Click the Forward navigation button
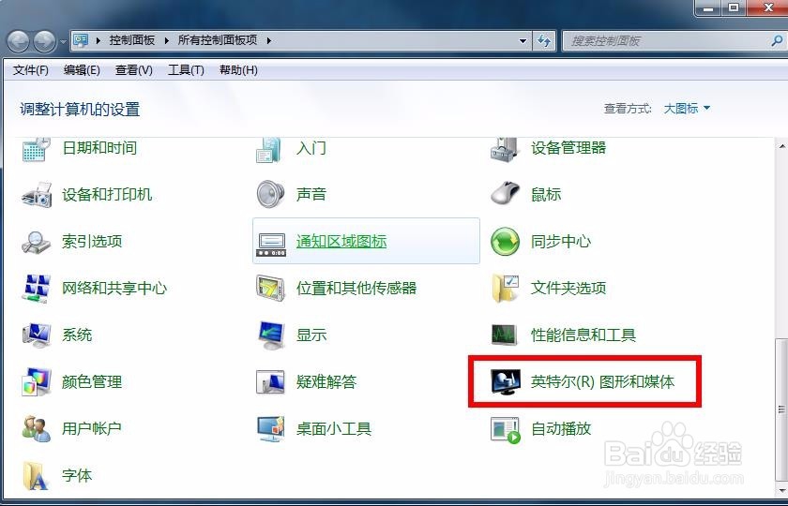788x506 pixels. point(45,41)
